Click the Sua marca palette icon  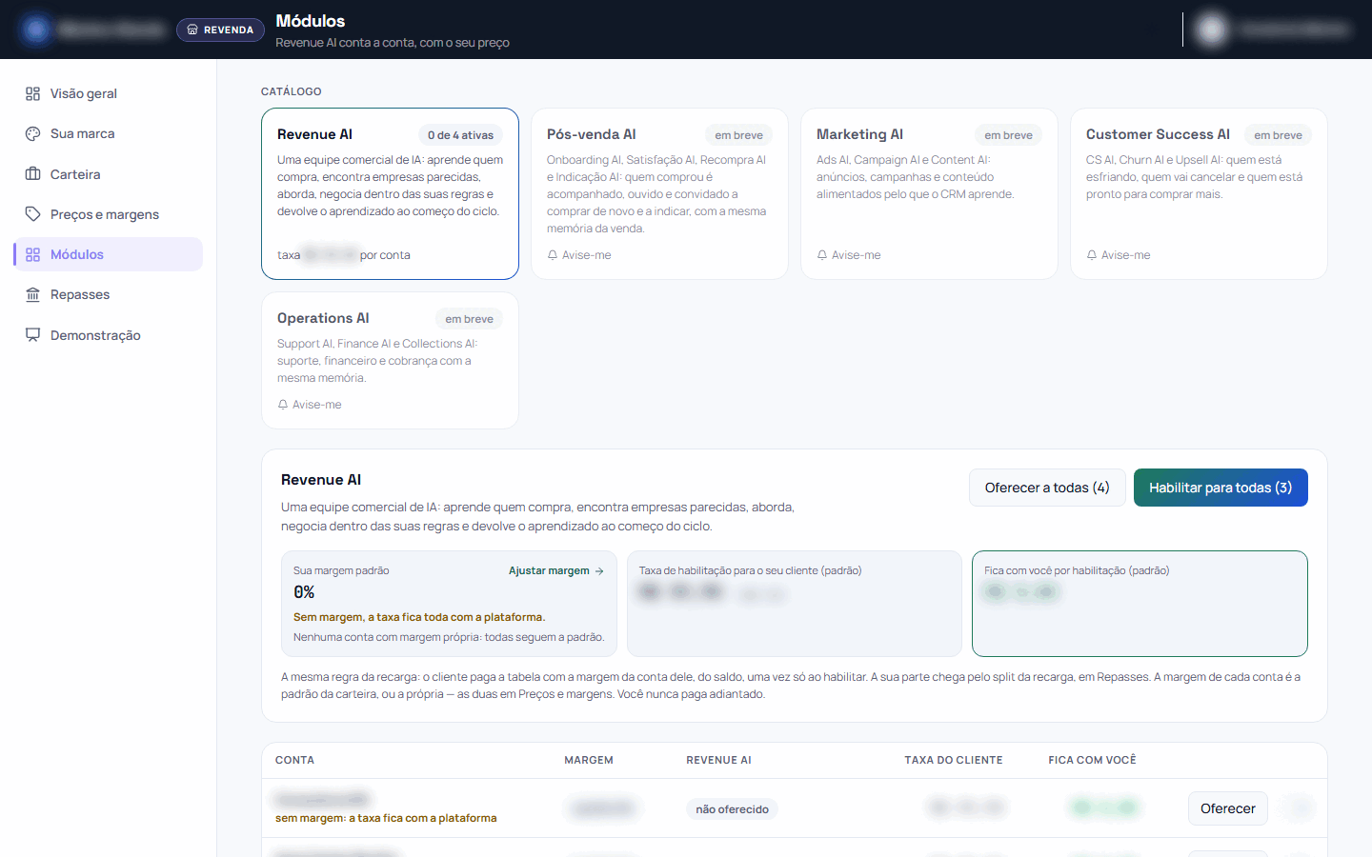pyautogui.click(x=32, y=134)
